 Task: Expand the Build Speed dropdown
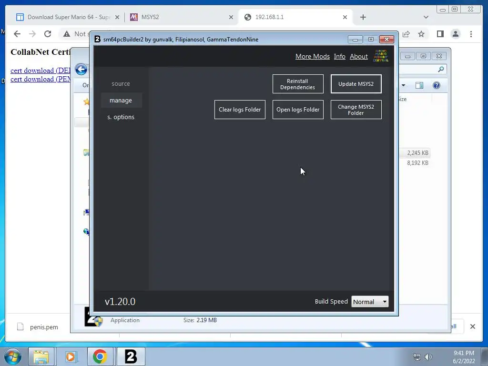pos(370,302)
